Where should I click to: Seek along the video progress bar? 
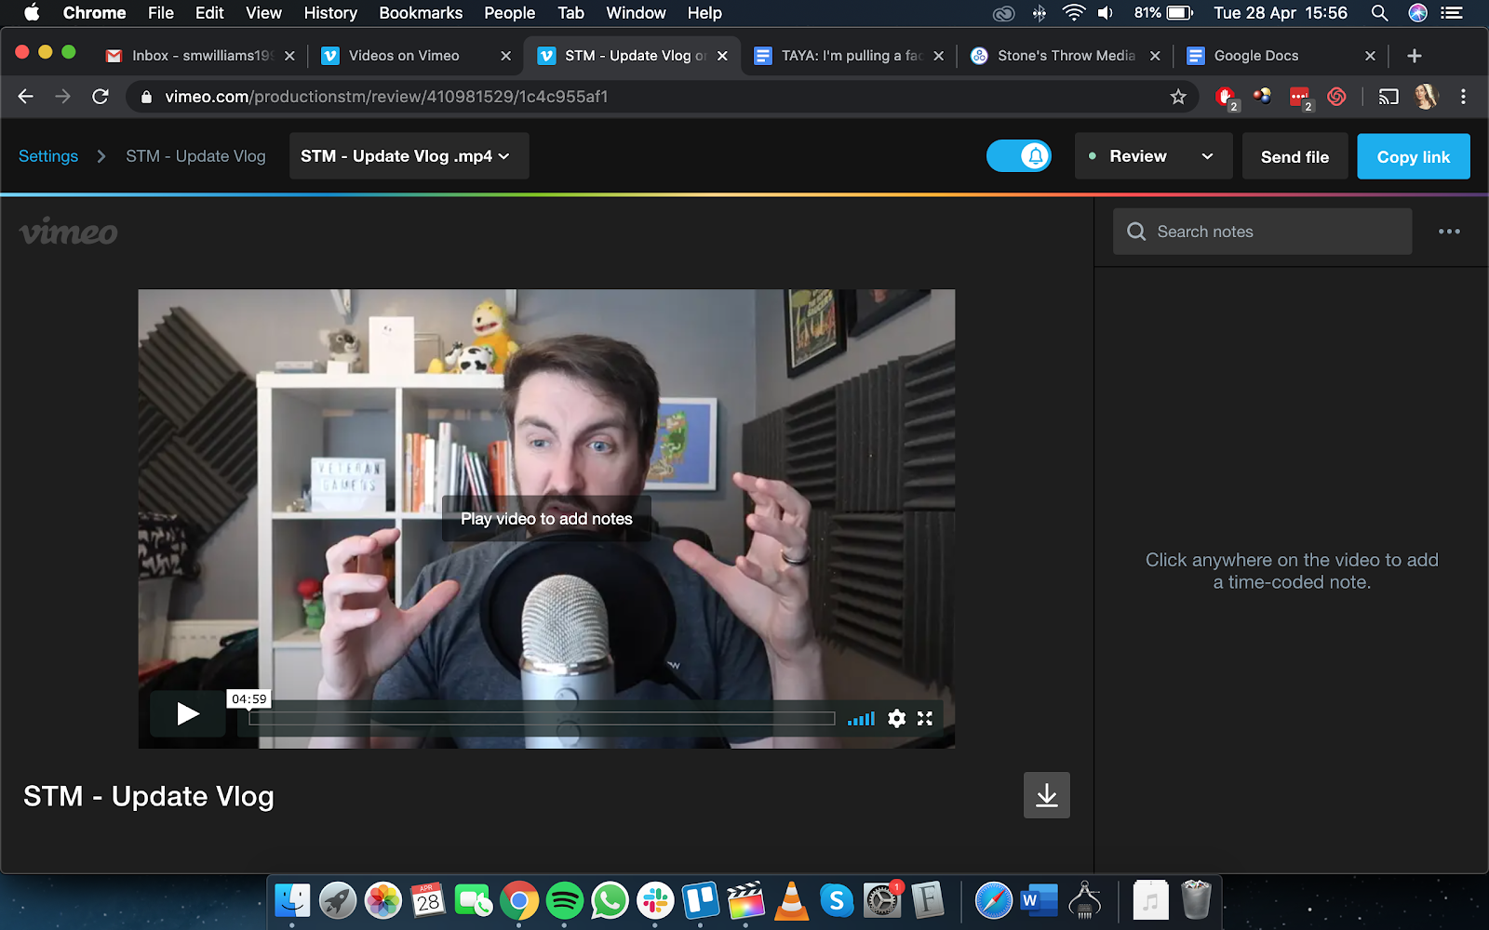542,718
